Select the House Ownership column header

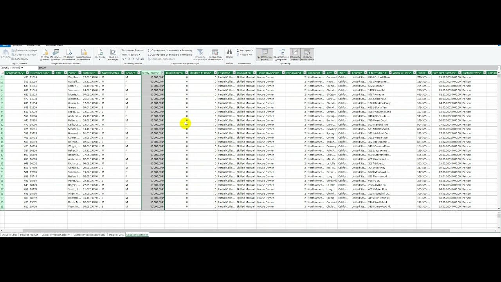pyautogui.click(x=271, y=73)
